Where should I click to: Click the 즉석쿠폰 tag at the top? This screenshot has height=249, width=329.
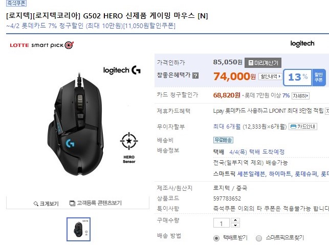16,3
